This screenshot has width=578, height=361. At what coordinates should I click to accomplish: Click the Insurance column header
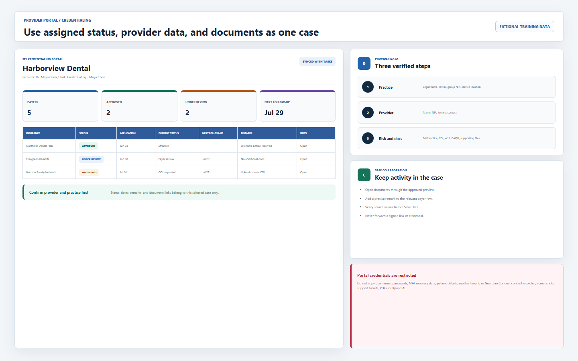[x=49, y=133]
